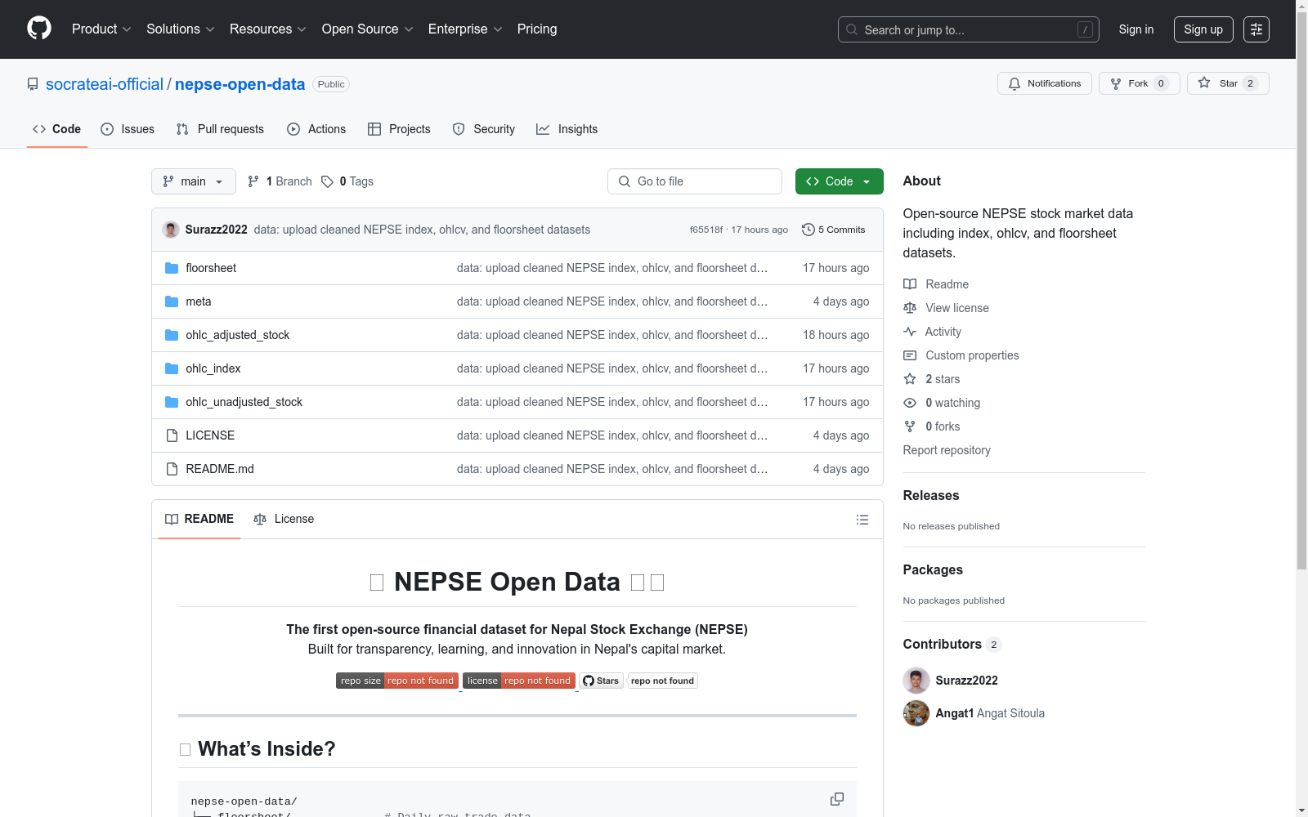Switch to the Issues tab
1308x817 pixels.
coord(128,129)
